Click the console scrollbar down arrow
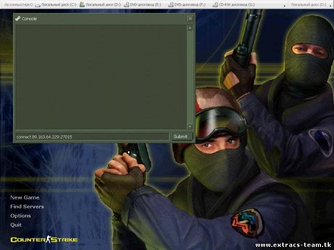This screenshot has width=334, height=250. coord(189,127)
